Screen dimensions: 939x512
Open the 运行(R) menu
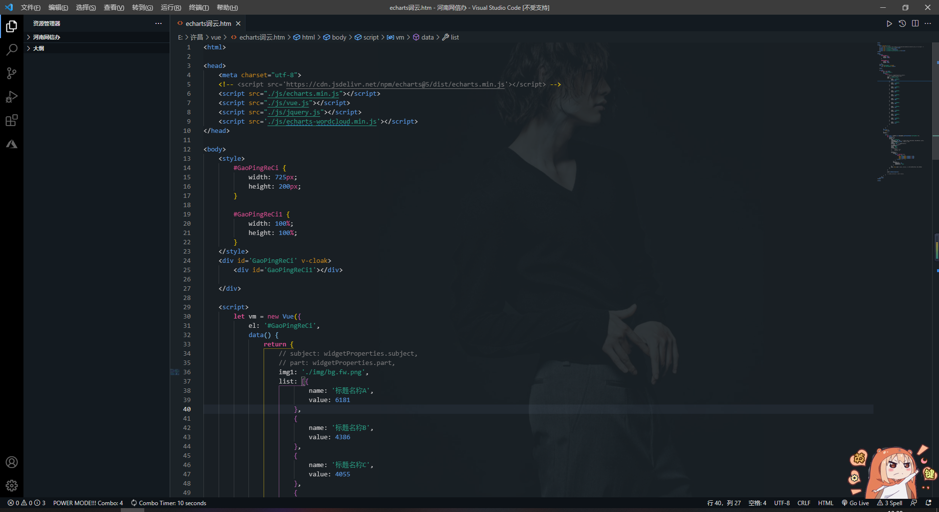(171, 7)
